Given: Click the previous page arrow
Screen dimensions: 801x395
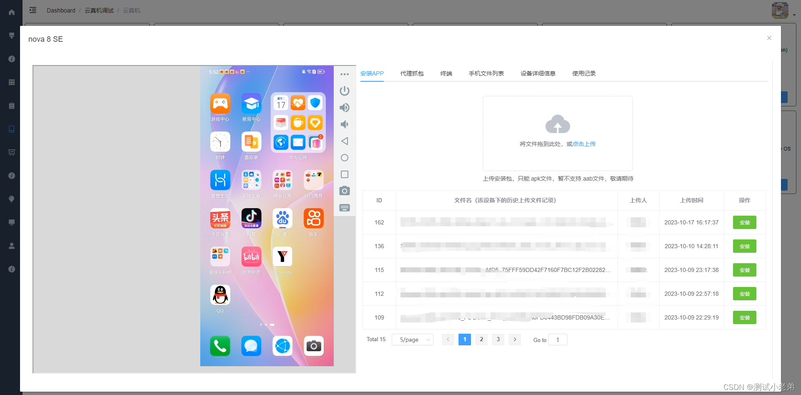Looking at the screenshot, I should tap(448, 340).
